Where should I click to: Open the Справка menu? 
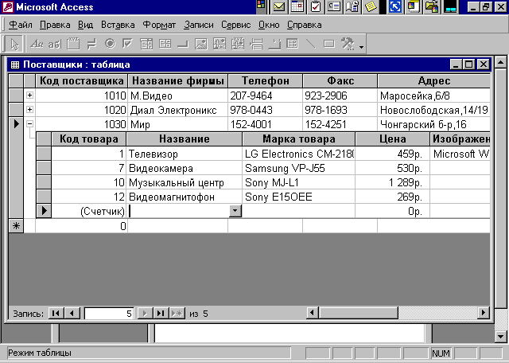(x=305, y=25)
